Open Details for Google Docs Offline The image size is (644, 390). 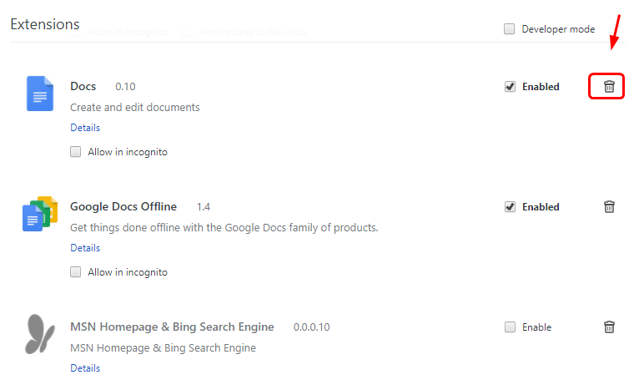click(x=85, y=248)
